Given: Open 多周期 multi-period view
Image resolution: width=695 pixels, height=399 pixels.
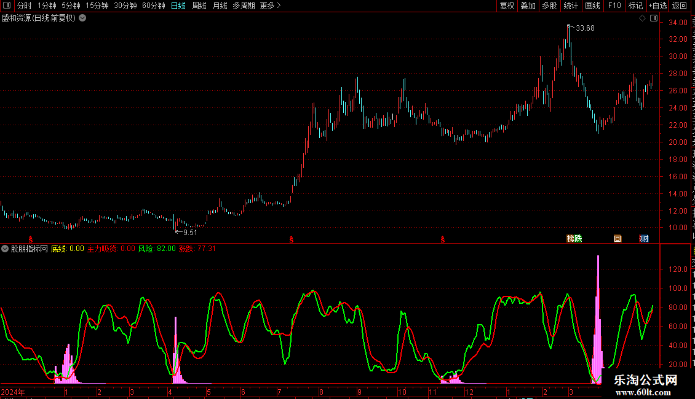Looking at the screenshot, I should 244,6.
